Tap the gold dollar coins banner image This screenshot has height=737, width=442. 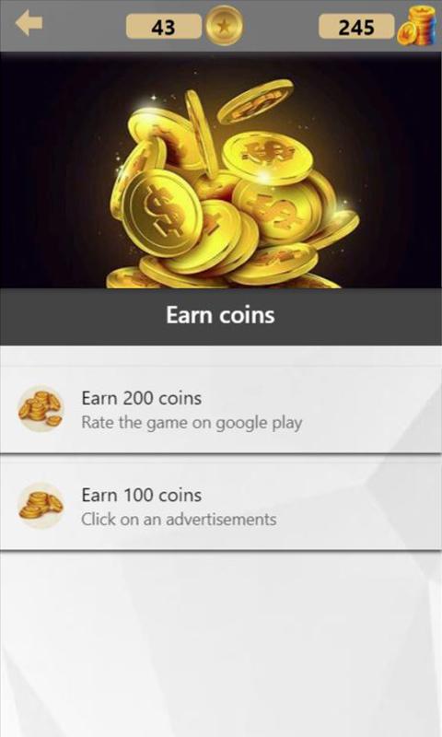(221, 170)
